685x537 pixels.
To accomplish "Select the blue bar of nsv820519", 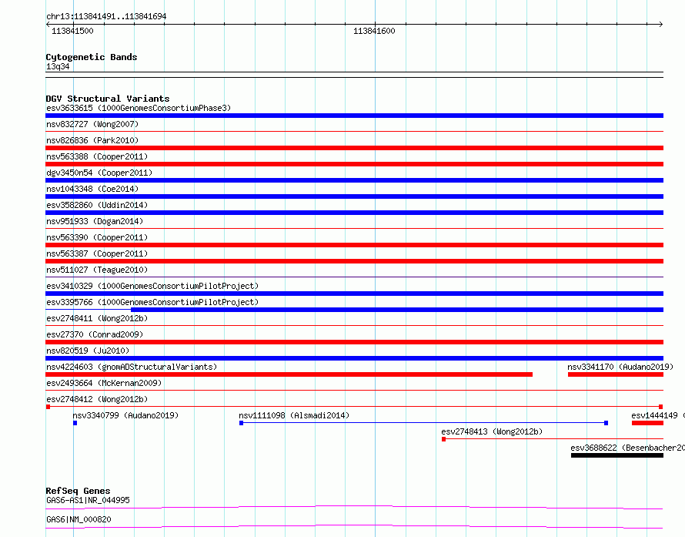I will pos(354,358).
